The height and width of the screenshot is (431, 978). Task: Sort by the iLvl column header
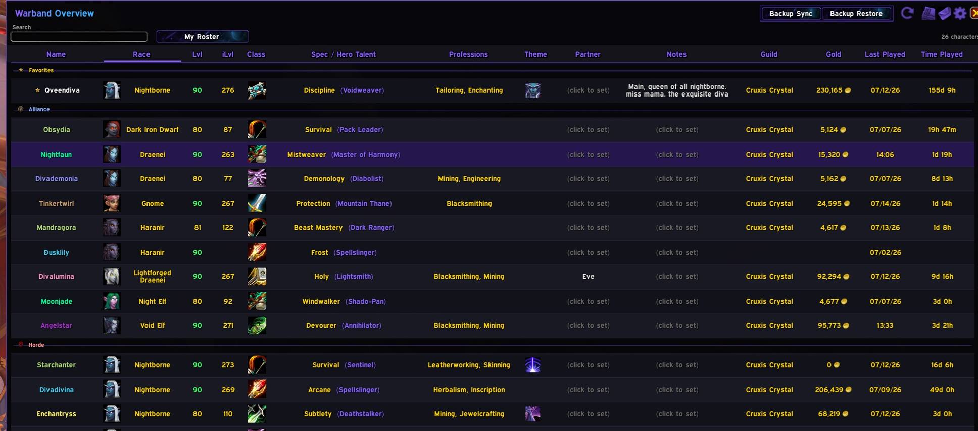[228, 54]
